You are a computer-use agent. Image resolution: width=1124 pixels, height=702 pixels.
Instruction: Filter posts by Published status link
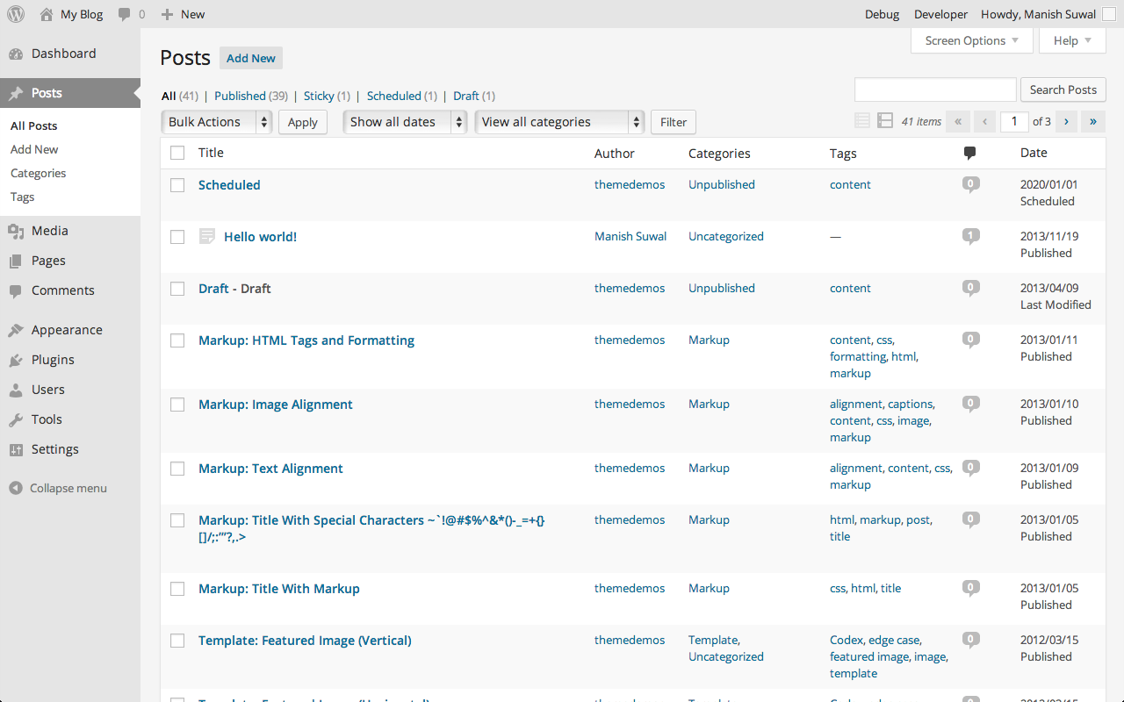click(240, 96)
